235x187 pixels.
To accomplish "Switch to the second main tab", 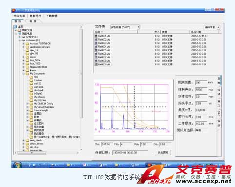I will [x=33, y=21].
